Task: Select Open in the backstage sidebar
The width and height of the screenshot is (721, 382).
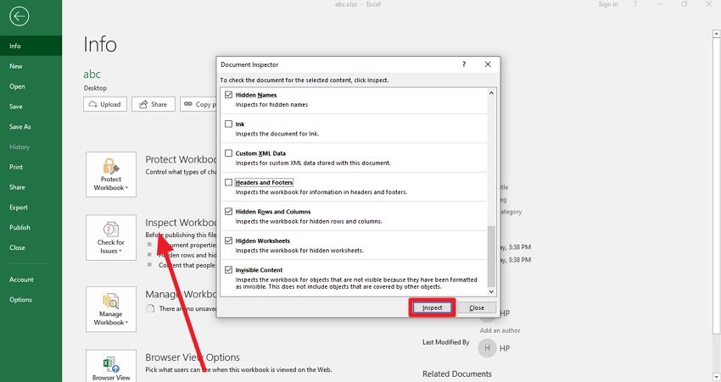Action: (31, 86)
